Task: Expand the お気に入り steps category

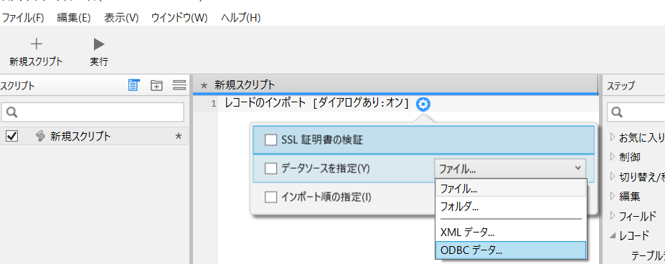Action: point(613,137)
